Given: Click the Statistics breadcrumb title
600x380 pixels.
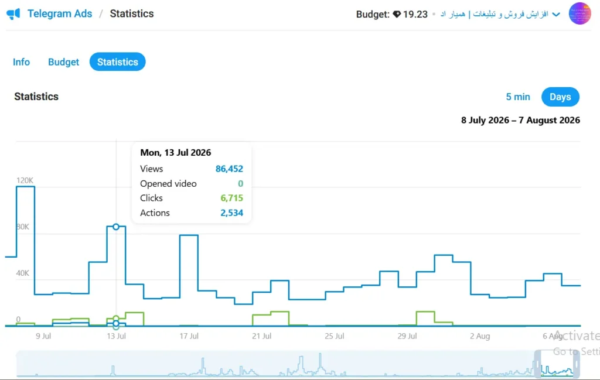Looking at the screenshot, I should tap(132, 14).
